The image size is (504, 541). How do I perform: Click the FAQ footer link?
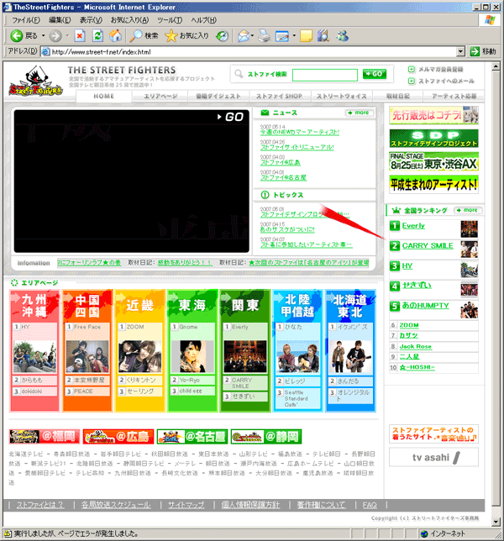pyautogui.click(x=370, y=505)
